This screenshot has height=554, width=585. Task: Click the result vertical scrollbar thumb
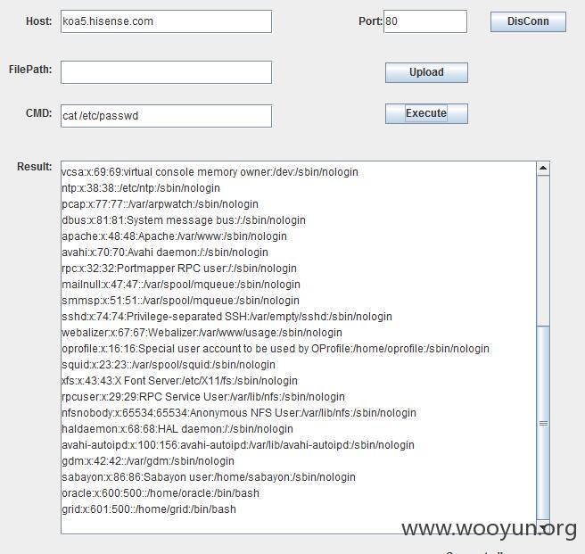543,423
